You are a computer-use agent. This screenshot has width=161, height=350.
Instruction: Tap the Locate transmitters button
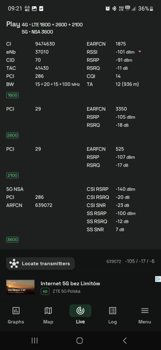[40, 263]
